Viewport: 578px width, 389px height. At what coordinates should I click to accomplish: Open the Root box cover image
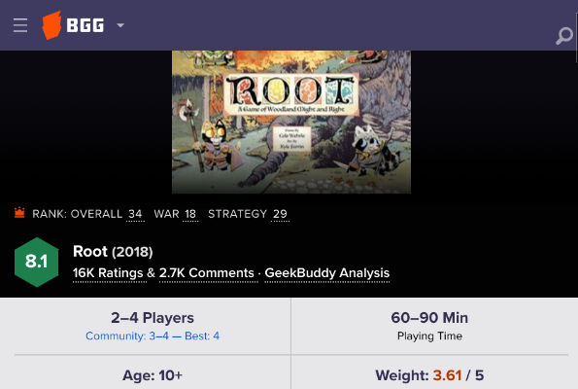291,122
